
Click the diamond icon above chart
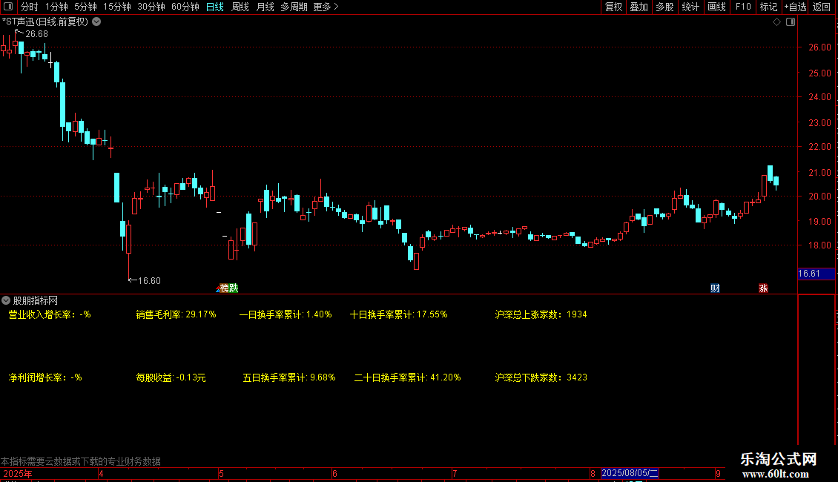click(777, 22)
